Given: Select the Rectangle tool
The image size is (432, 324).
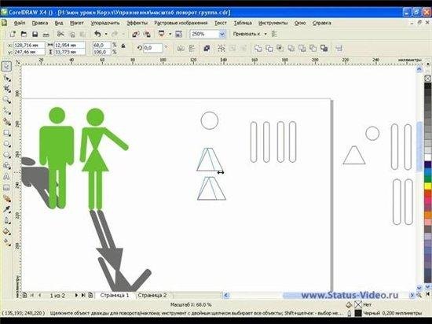Looking at the screenshot, I should 6,133.
